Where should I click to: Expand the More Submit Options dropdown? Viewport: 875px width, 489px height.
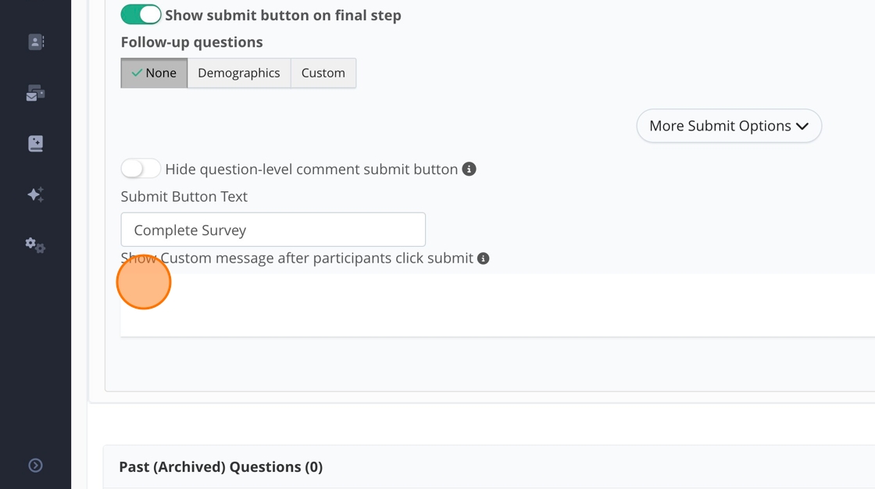pos(729,126)
